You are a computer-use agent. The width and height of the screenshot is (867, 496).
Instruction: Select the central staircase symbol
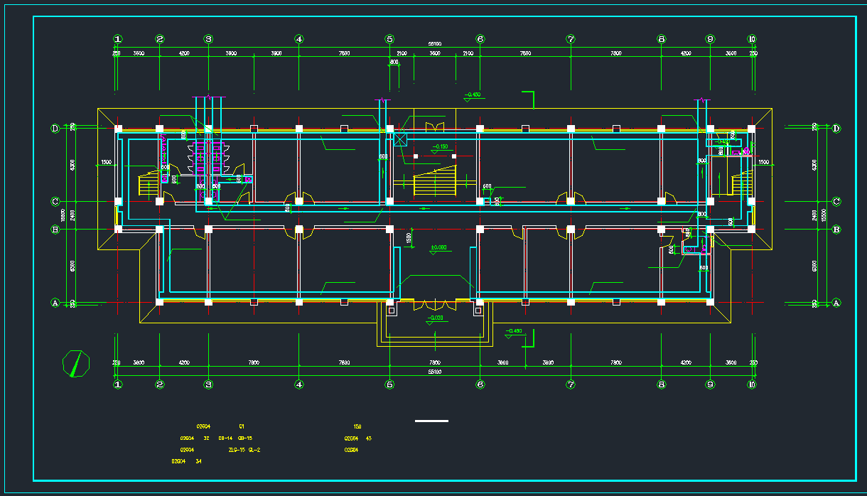[x=434, y=183]
